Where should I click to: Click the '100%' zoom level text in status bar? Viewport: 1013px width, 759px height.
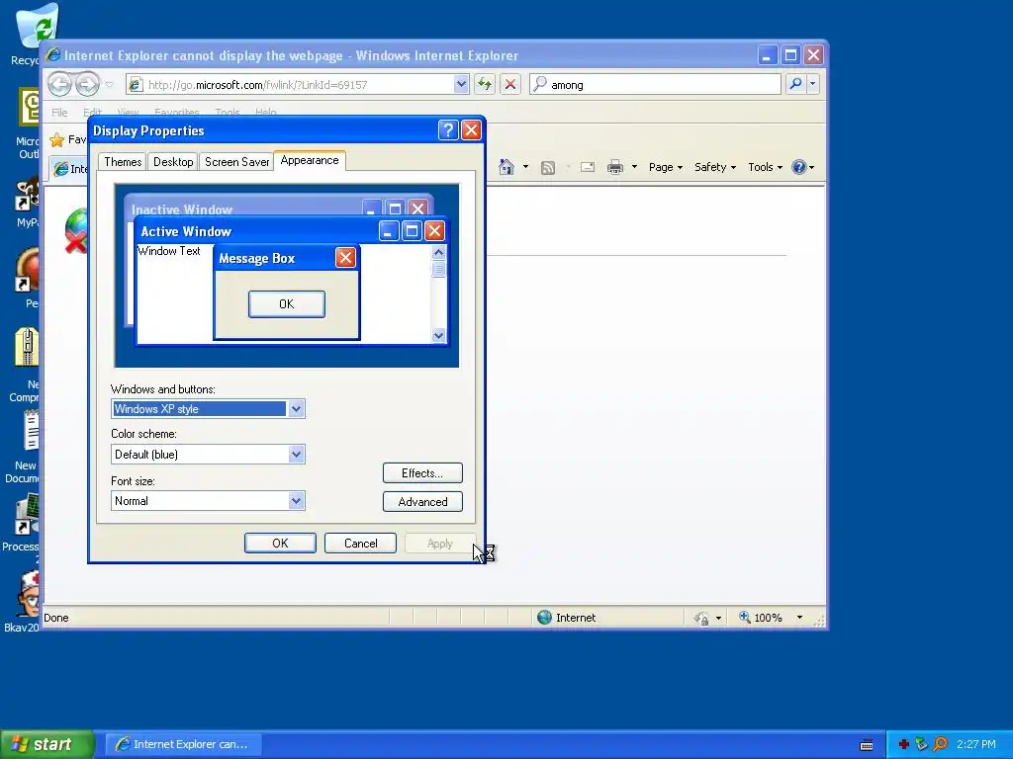(x=768, y=618)
